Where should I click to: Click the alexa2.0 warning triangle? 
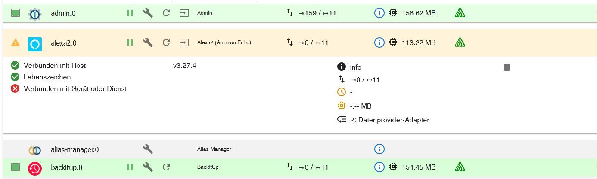point(16,42)
